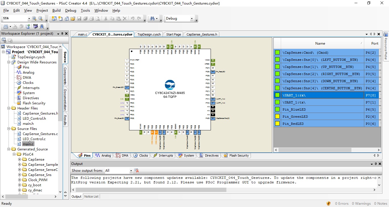Click the Undo arrow icon
Screen dimensions: 389x207
[133, 18]
